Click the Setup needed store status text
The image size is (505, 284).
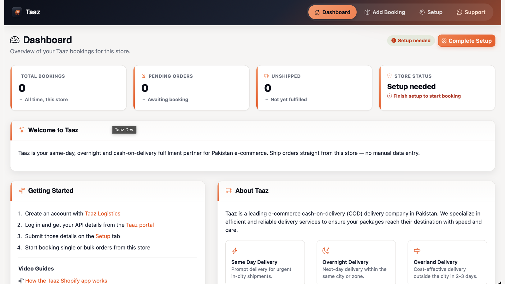pyautogui.click(x=411, y=86)
